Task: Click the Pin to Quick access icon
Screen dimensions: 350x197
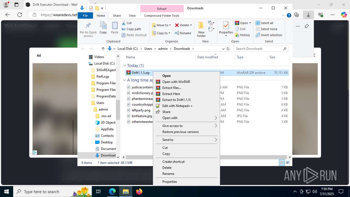Action: click(x=88, y=29)
